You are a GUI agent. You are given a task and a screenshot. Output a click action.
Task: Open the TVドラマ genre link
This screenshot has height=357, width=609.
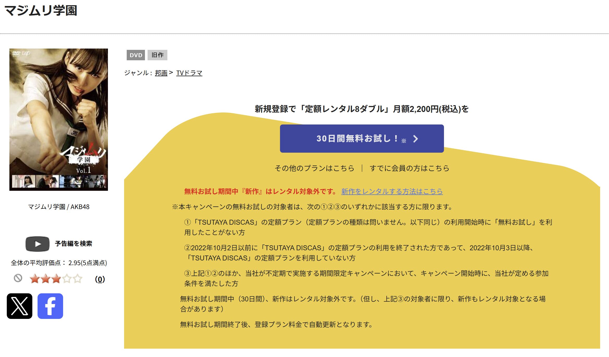[x=189, y=73]
